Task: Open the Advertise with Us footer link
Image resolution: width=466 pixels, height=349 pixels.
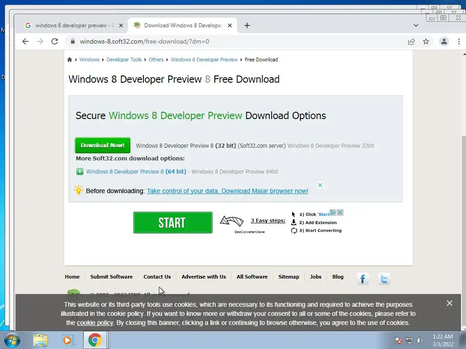Action: (x=203, y=277)
